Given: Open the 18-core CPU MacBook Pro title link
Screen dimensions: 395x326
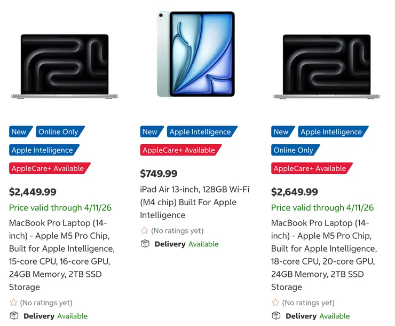Looking at the screenshot, I should tap(324, 255).
